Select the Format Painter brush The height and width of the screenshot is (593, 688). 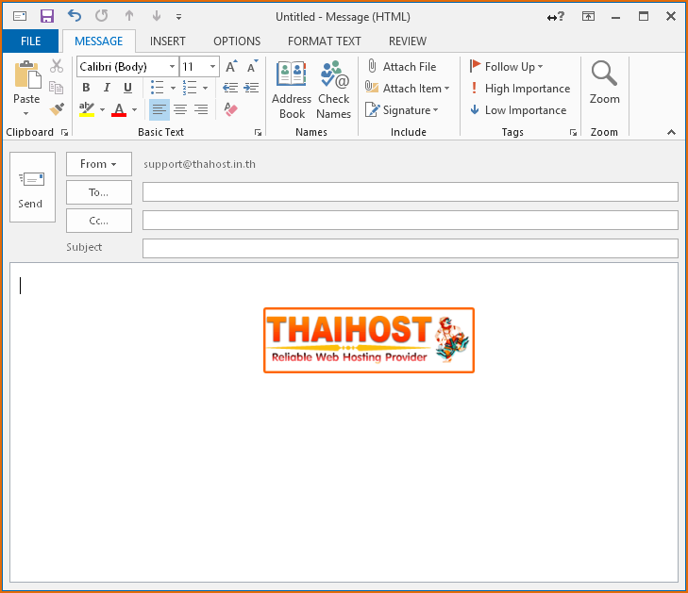[57, 109]
